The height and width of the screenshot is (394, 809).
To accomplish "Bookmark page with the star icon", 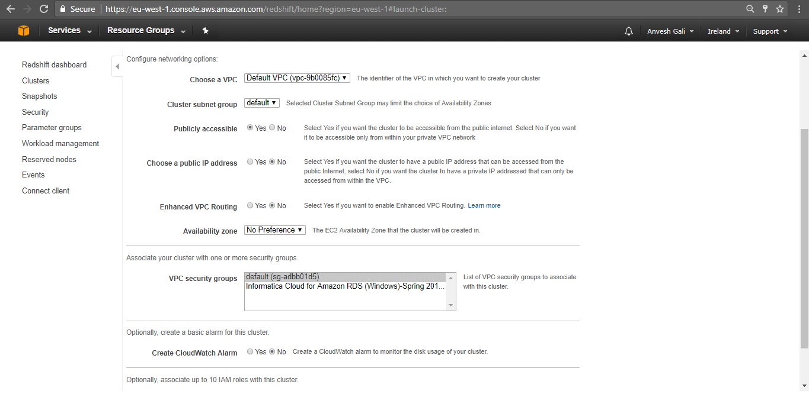I will click(x=780, y=9).
